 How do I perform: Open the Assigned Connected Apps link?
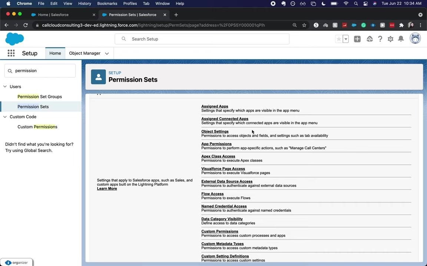pyautogui.click(x=225, y=119)
